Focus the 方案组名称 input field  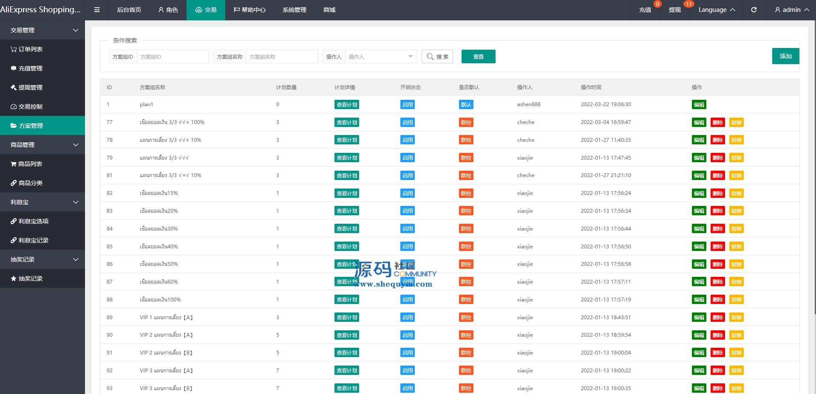point(282,56)
